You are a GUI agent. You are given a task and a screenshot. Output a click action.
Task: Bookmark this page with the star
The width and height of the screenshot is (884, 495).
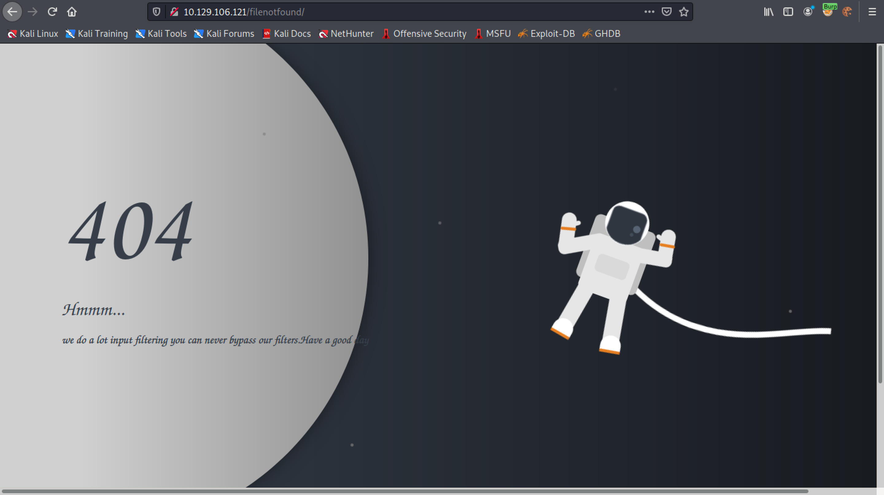(684, 12)
